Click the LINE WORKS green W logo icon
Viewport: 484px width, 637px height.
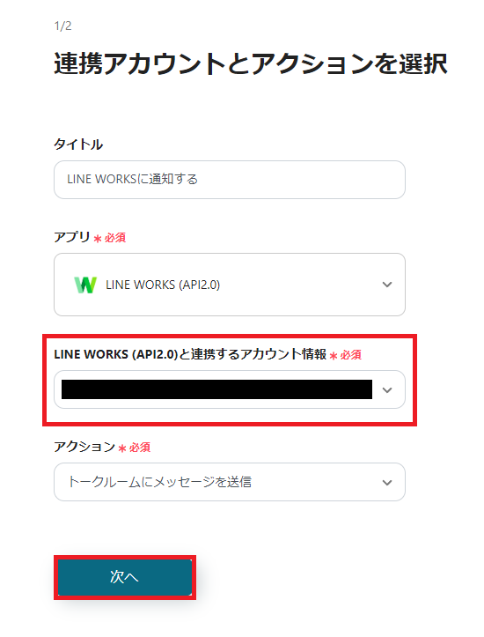[x=85, y=285]
